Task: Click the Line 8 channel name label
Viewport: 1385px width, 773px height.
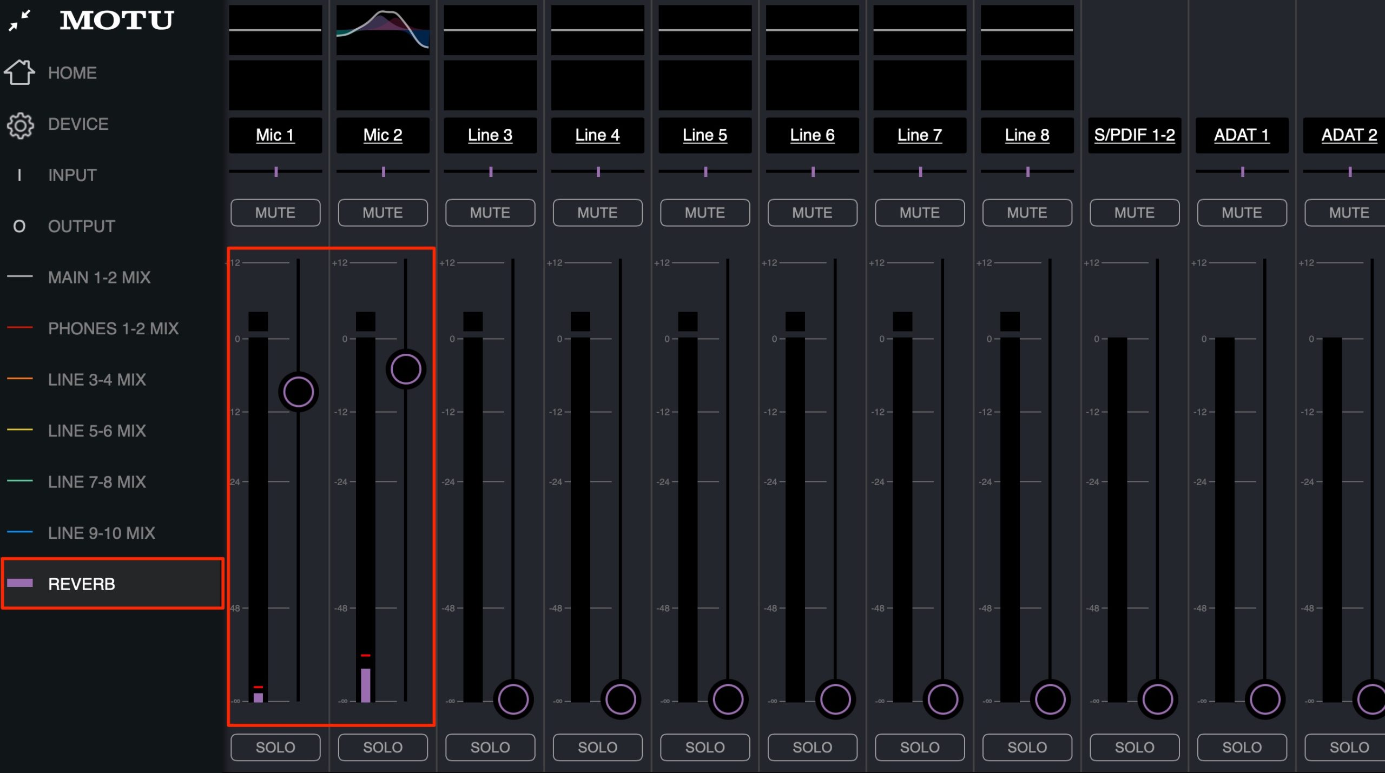Action: pos(1027,135)
